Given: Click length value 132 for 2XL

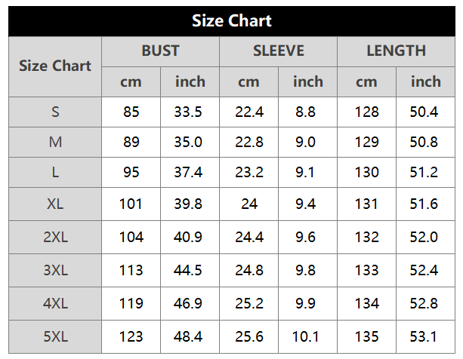Looking at the screenshot, I should coord(366,237).
